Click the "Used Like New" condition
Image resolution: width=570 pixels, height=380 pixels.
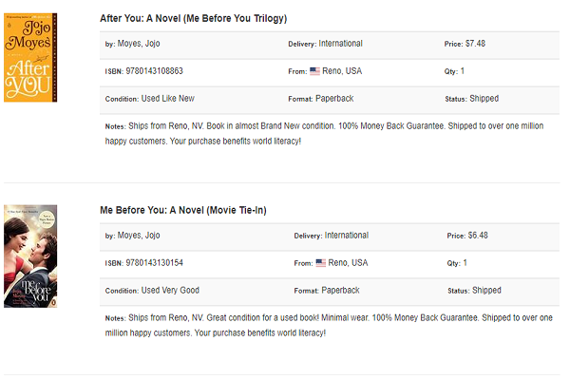(x=168, y=99)
